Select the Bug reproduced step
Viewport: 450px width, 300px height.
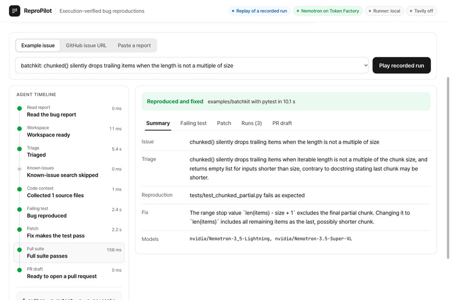[69, 212]
